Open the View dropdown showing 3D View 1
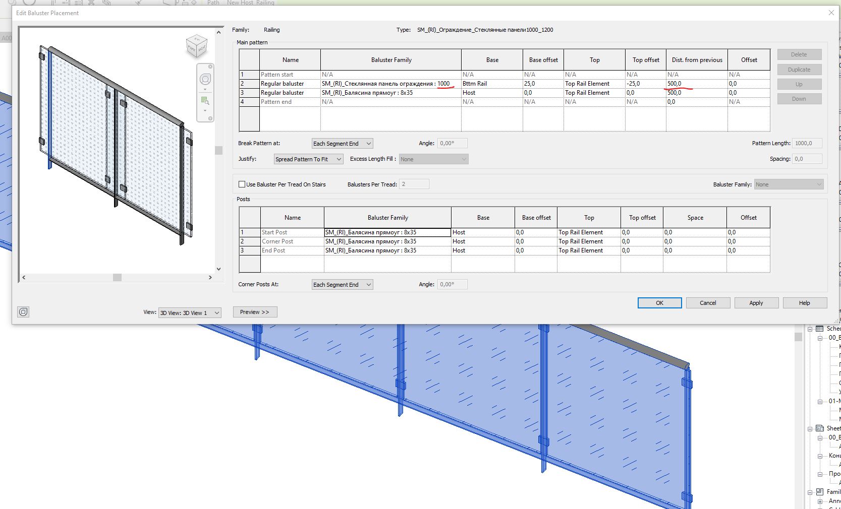 [x=190, y=313]
